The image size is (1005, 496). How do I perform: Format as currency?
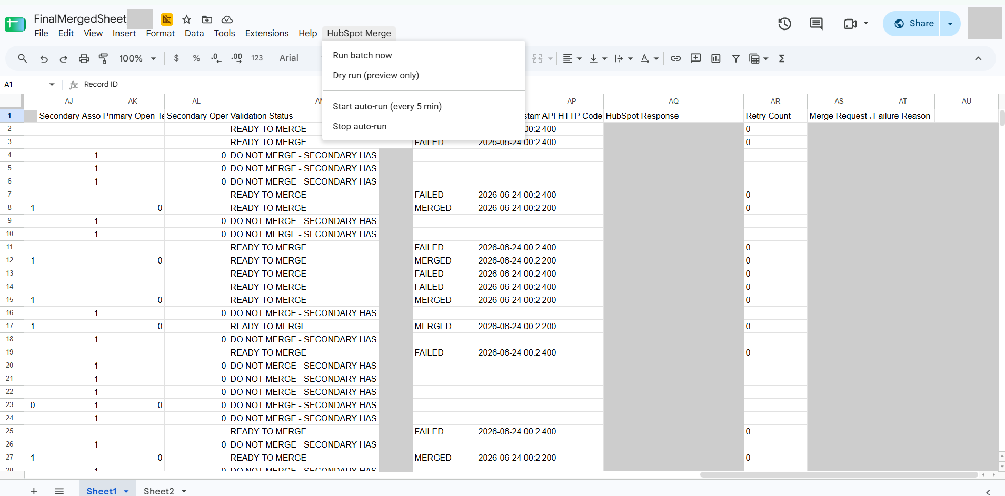[176, 58]
